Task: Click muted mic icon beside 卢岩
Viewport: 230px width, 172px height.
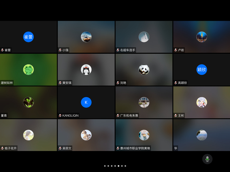Action: [176, 50]
